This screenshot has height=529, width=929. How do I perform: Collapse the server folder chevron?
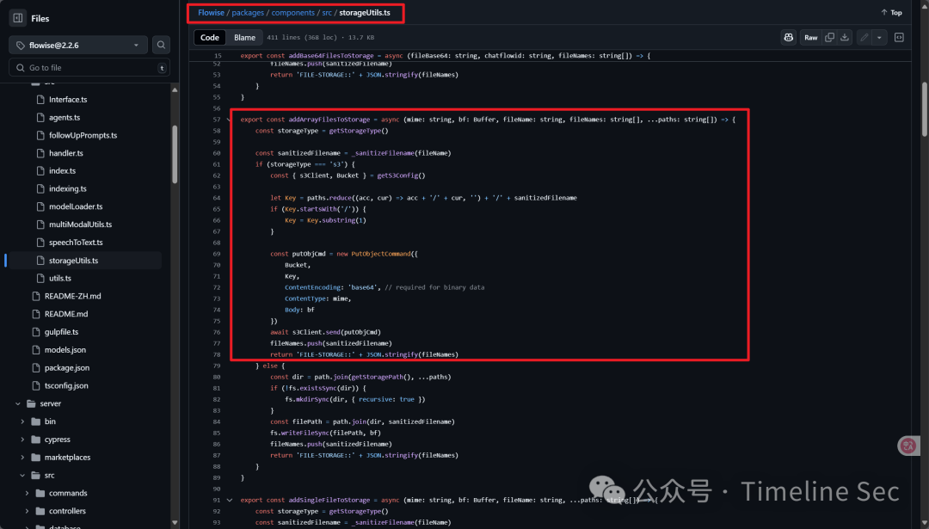18,403
